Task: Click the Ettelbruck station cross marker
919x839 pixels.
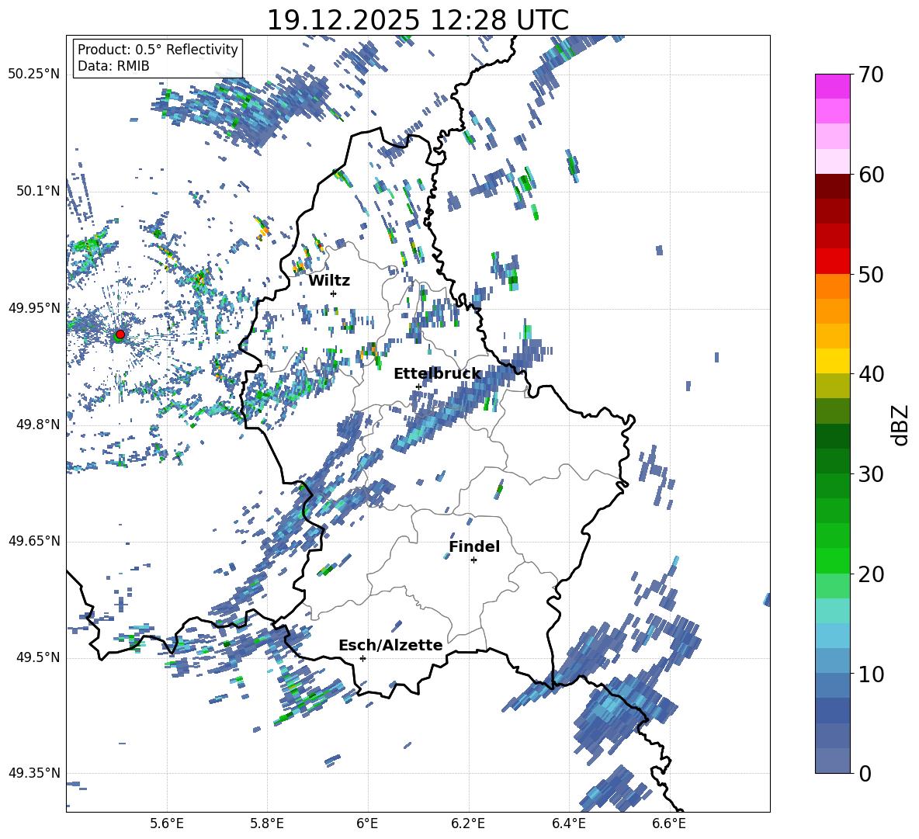Action: (418, 387)
